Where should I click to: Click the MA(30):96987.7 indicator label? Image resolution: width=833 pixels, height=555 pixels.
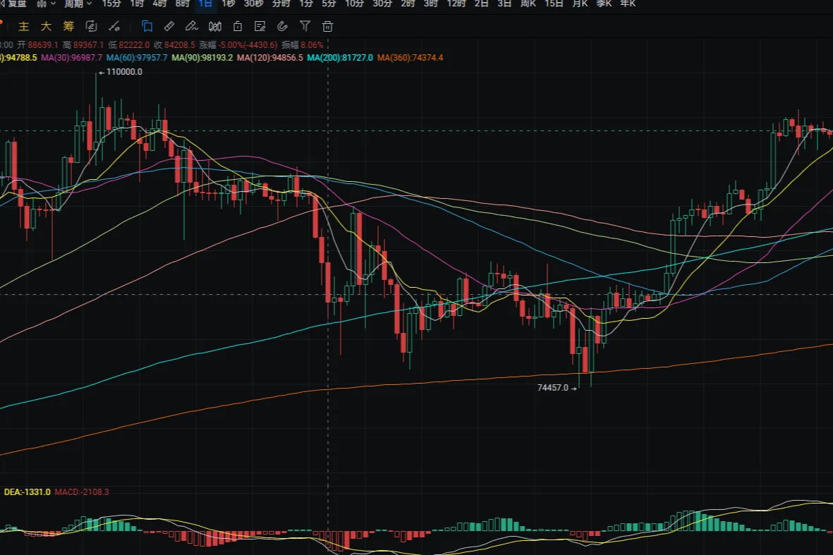click(x=72, y=57)
